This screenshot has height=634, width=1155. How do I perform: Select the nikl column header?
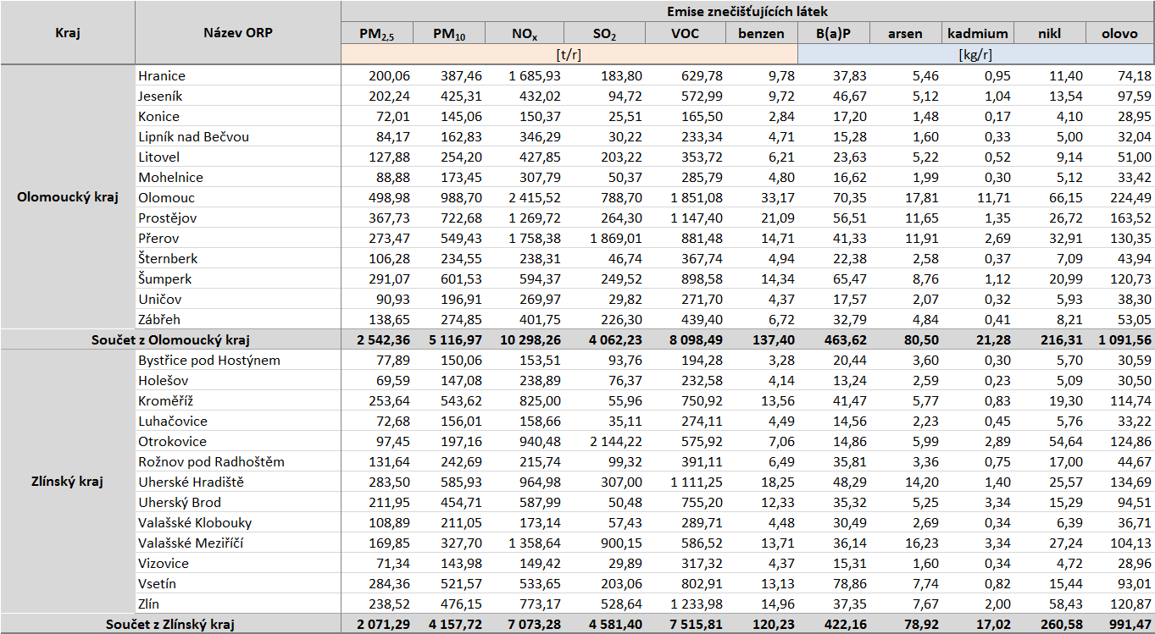click(1050, 34)
